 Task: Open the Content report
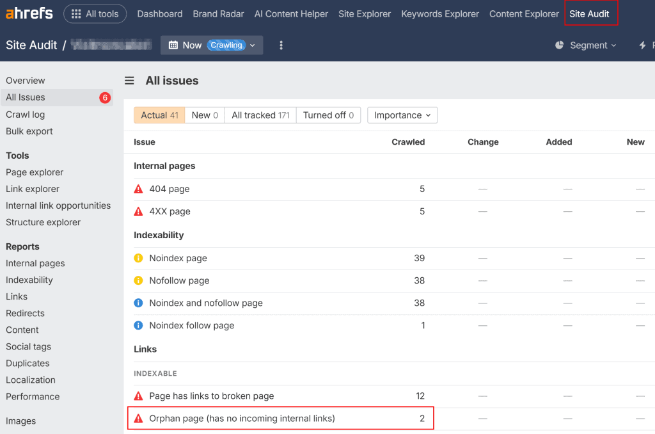point(22,330)
